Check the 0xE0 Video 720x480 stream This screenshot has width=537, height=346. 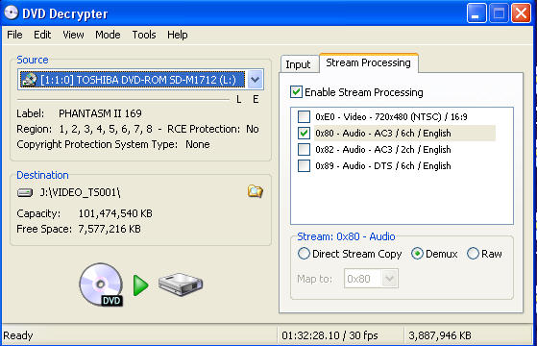[304, 117]
